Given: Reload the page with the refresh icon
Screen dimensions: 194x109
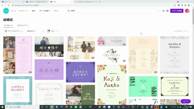Looking at the screenshot, I should tap(9, 5).
